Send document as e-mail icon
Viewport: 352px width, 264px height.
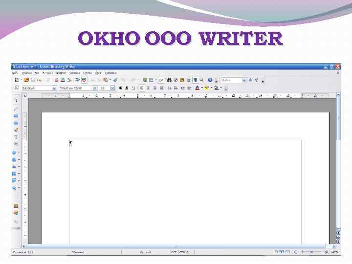(x=39, y=80)
